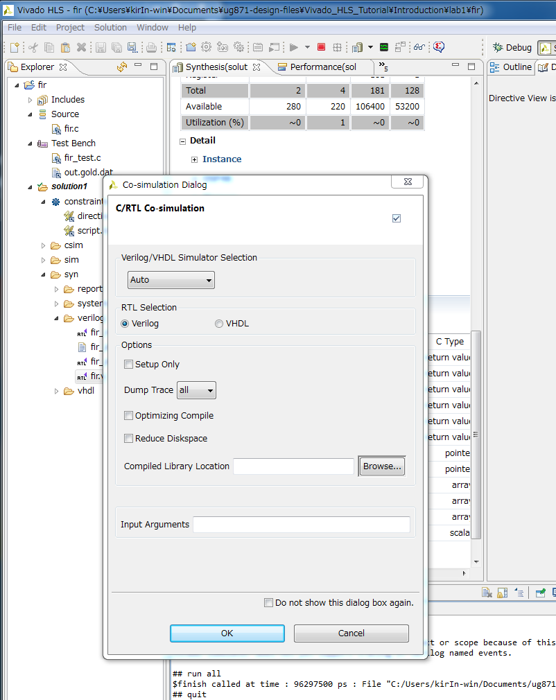Click the Print toolbar icon
The image size is (556, 700).
point(151,47)
